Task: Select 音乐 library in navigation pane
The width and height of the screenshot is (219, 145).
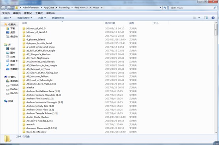Action: [x=11, y=65]
